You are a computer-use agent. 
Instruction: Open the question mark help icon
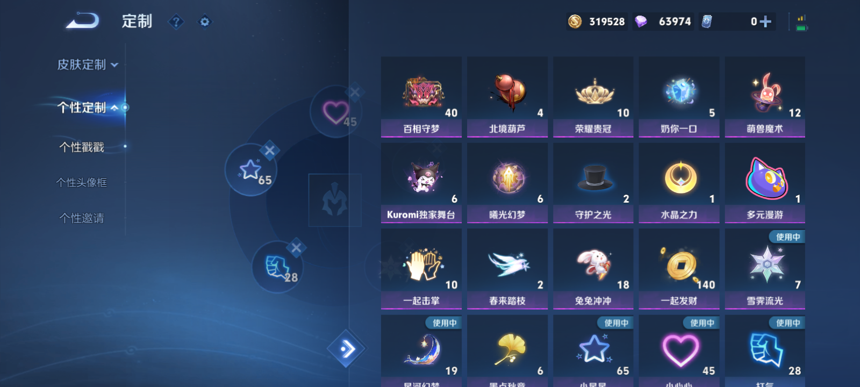click(x=176, y=21)
